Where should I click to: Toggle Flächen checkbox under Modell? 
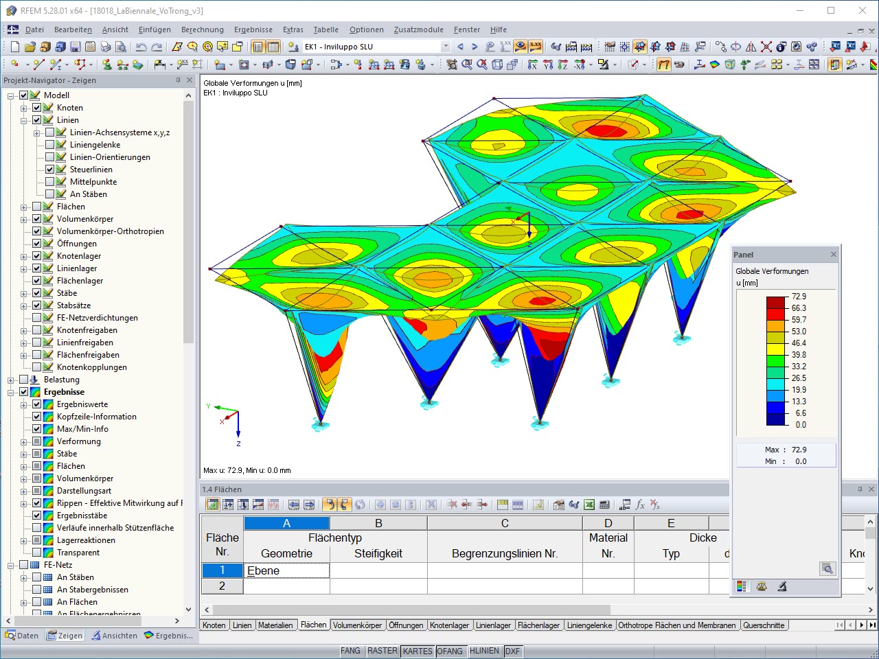(x=37, y=207)
